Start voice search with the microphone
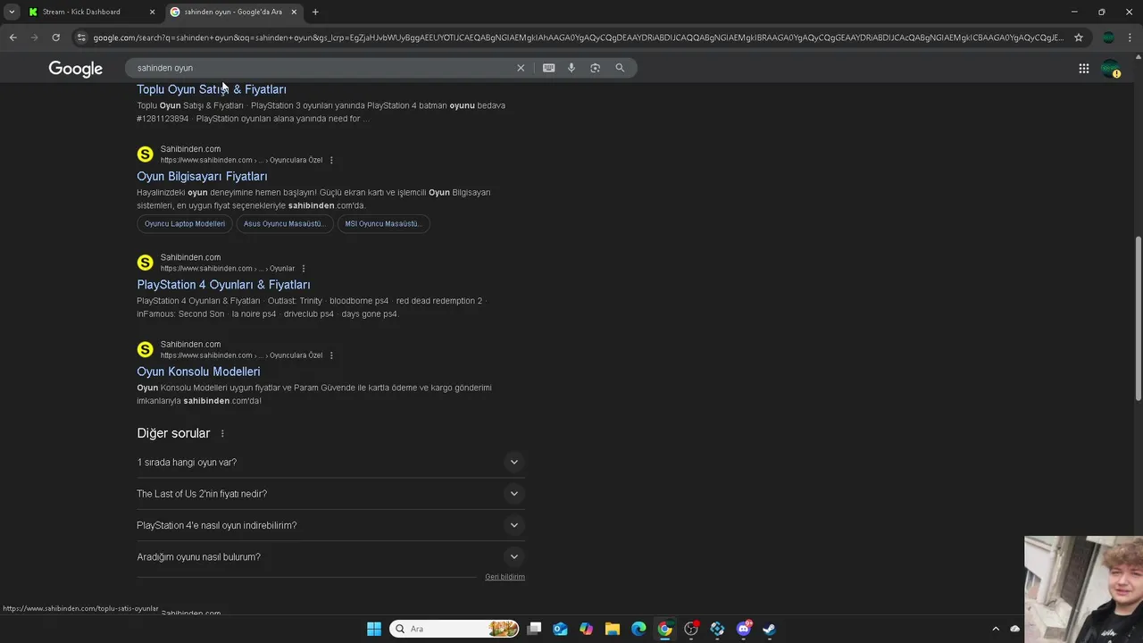Screen dimensions: 1143x643 [x=571, y=68]
